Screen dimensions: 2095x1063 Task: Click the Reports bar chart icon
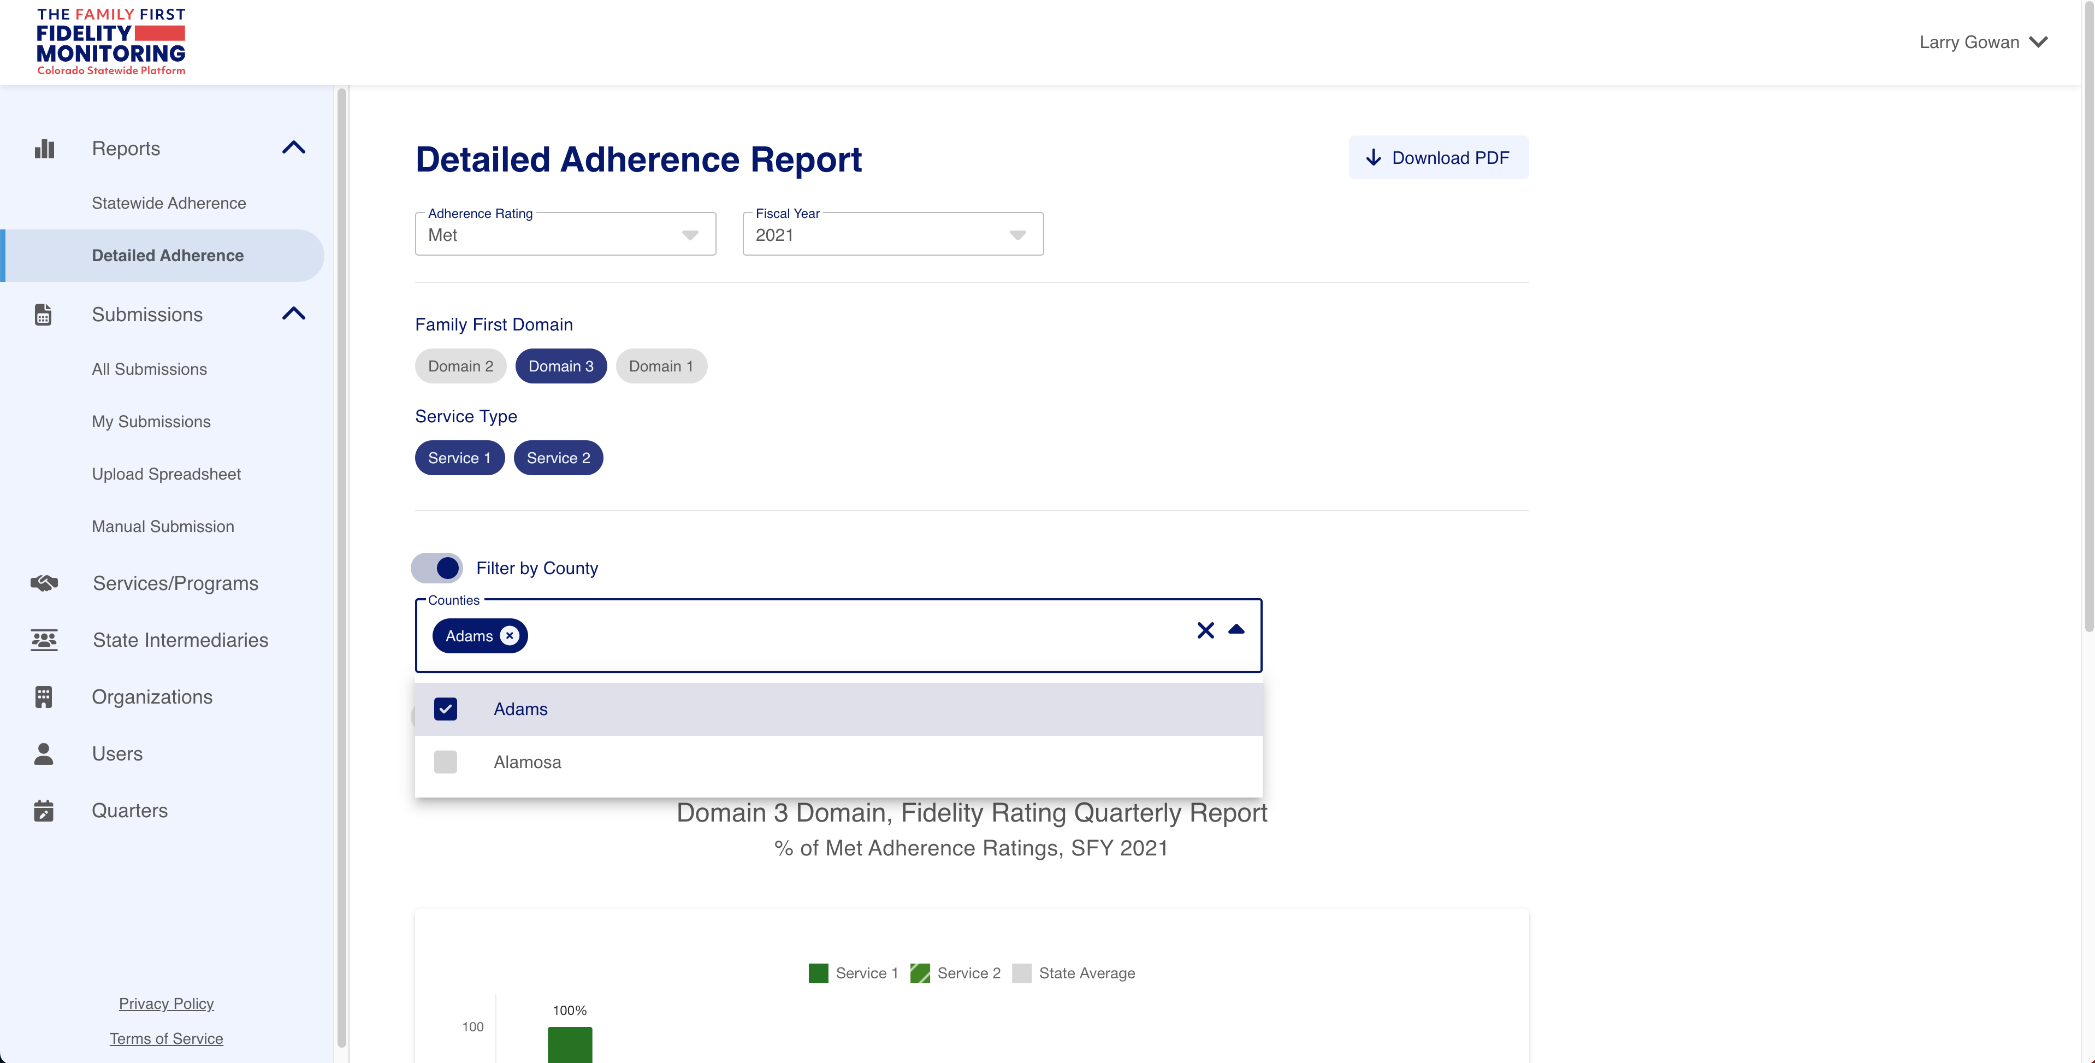pos(45,149)
